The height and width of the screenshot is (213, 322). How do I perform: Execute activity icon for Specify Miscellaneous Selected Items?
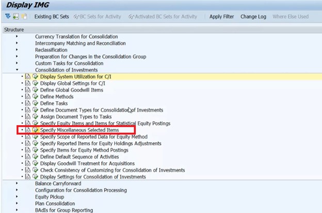(35, 130)
